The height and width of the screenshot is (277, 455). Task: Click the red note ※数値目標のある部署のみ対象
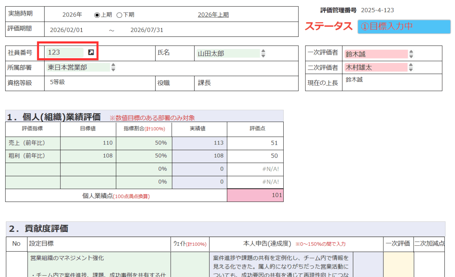click(152, 118)
